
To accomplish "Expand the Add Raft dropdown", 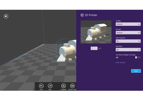I will click(128, 50).
